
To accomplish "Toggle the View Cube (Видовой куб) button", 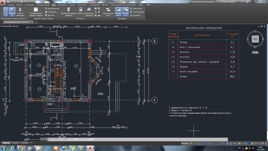I will coord(12,12).
